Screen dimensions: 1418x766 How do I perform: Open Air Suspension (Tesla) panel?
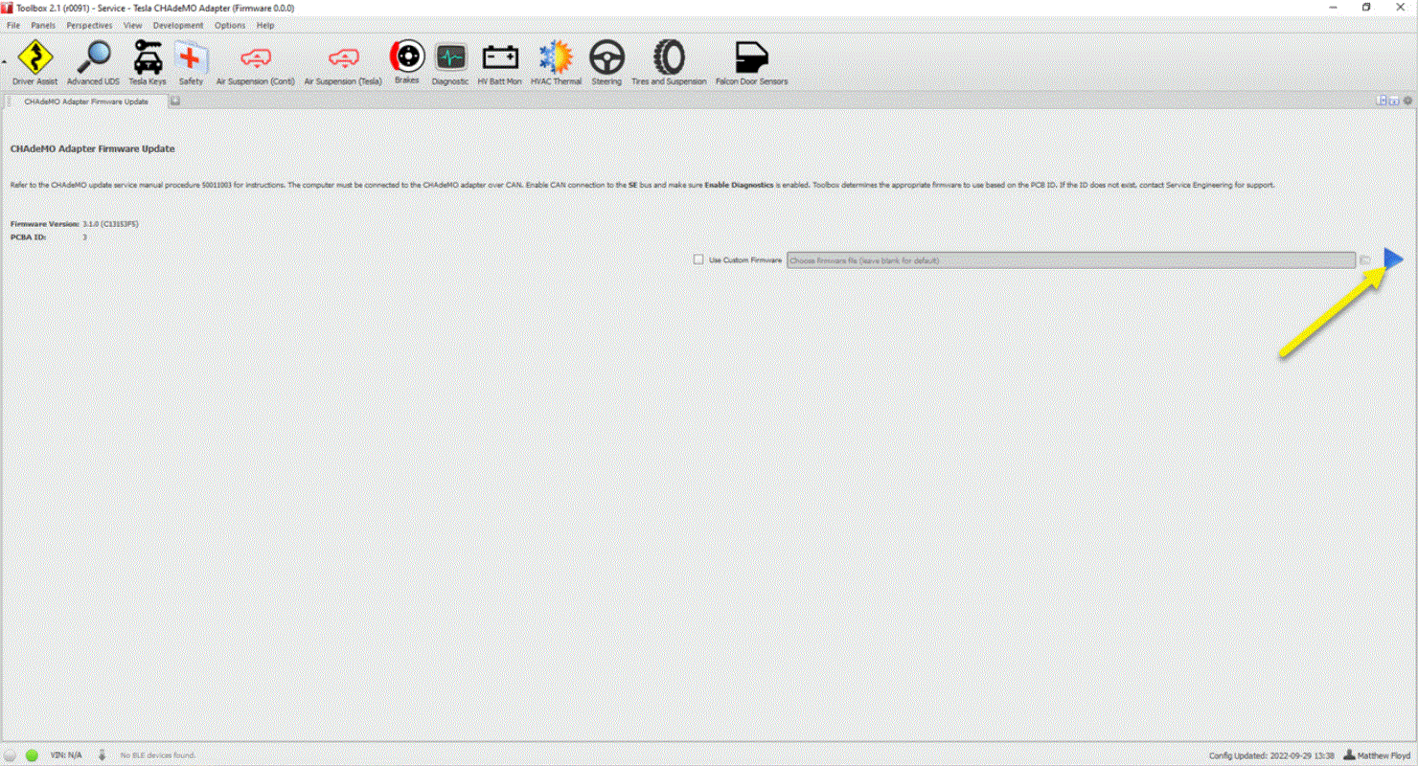coord(343,64)
